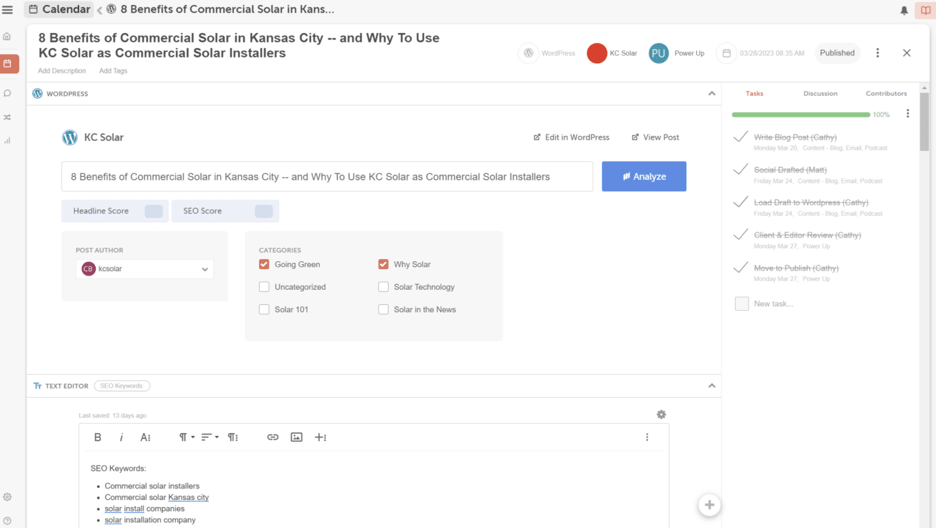
Task: Click the notification bell icon
Action: point(904,10)
